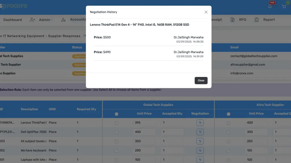291x163 pixels.
Task: Open negotiation history for We have keyboard row
Action: click(200, 151)
